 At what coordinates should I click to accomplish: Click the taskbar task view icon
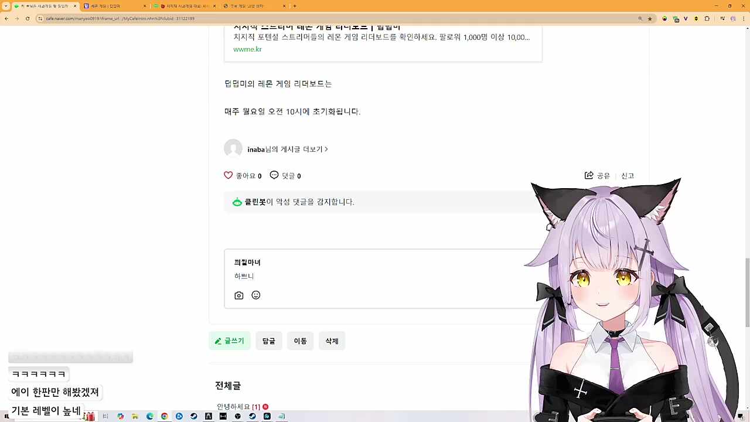(x=105, y=416)
